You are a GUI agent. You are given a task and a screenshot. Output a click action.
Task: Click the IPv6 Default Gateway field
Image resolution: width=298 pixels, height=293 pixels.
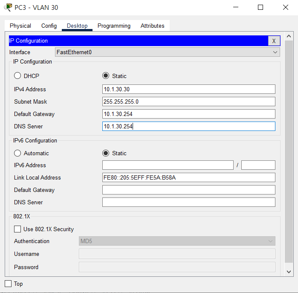pos(189,190)
